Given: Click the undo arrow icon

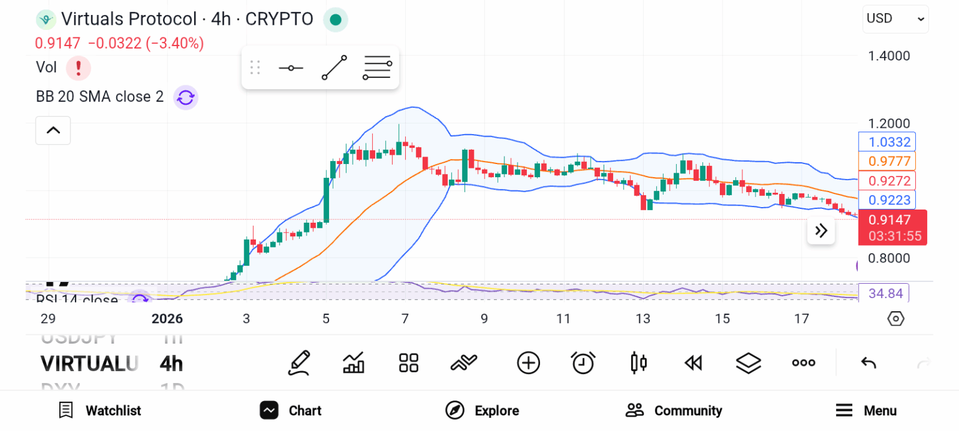Looking at the screenshot, I should pyautogui.click(x=868, y=362).
